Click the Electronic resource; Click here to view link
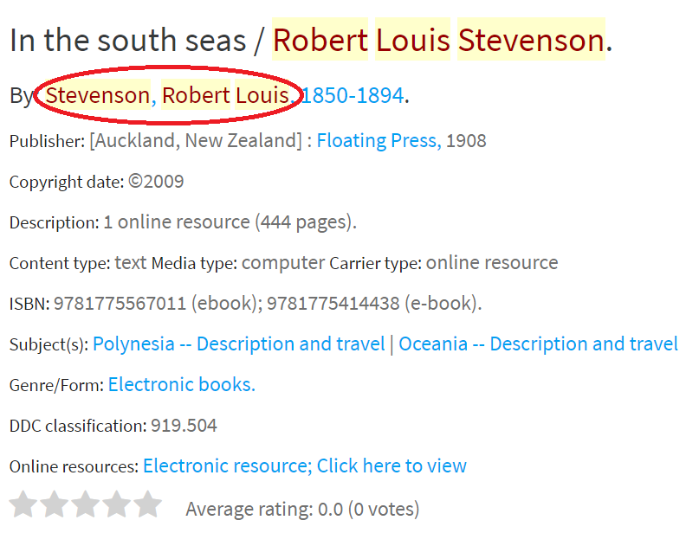 305,466
